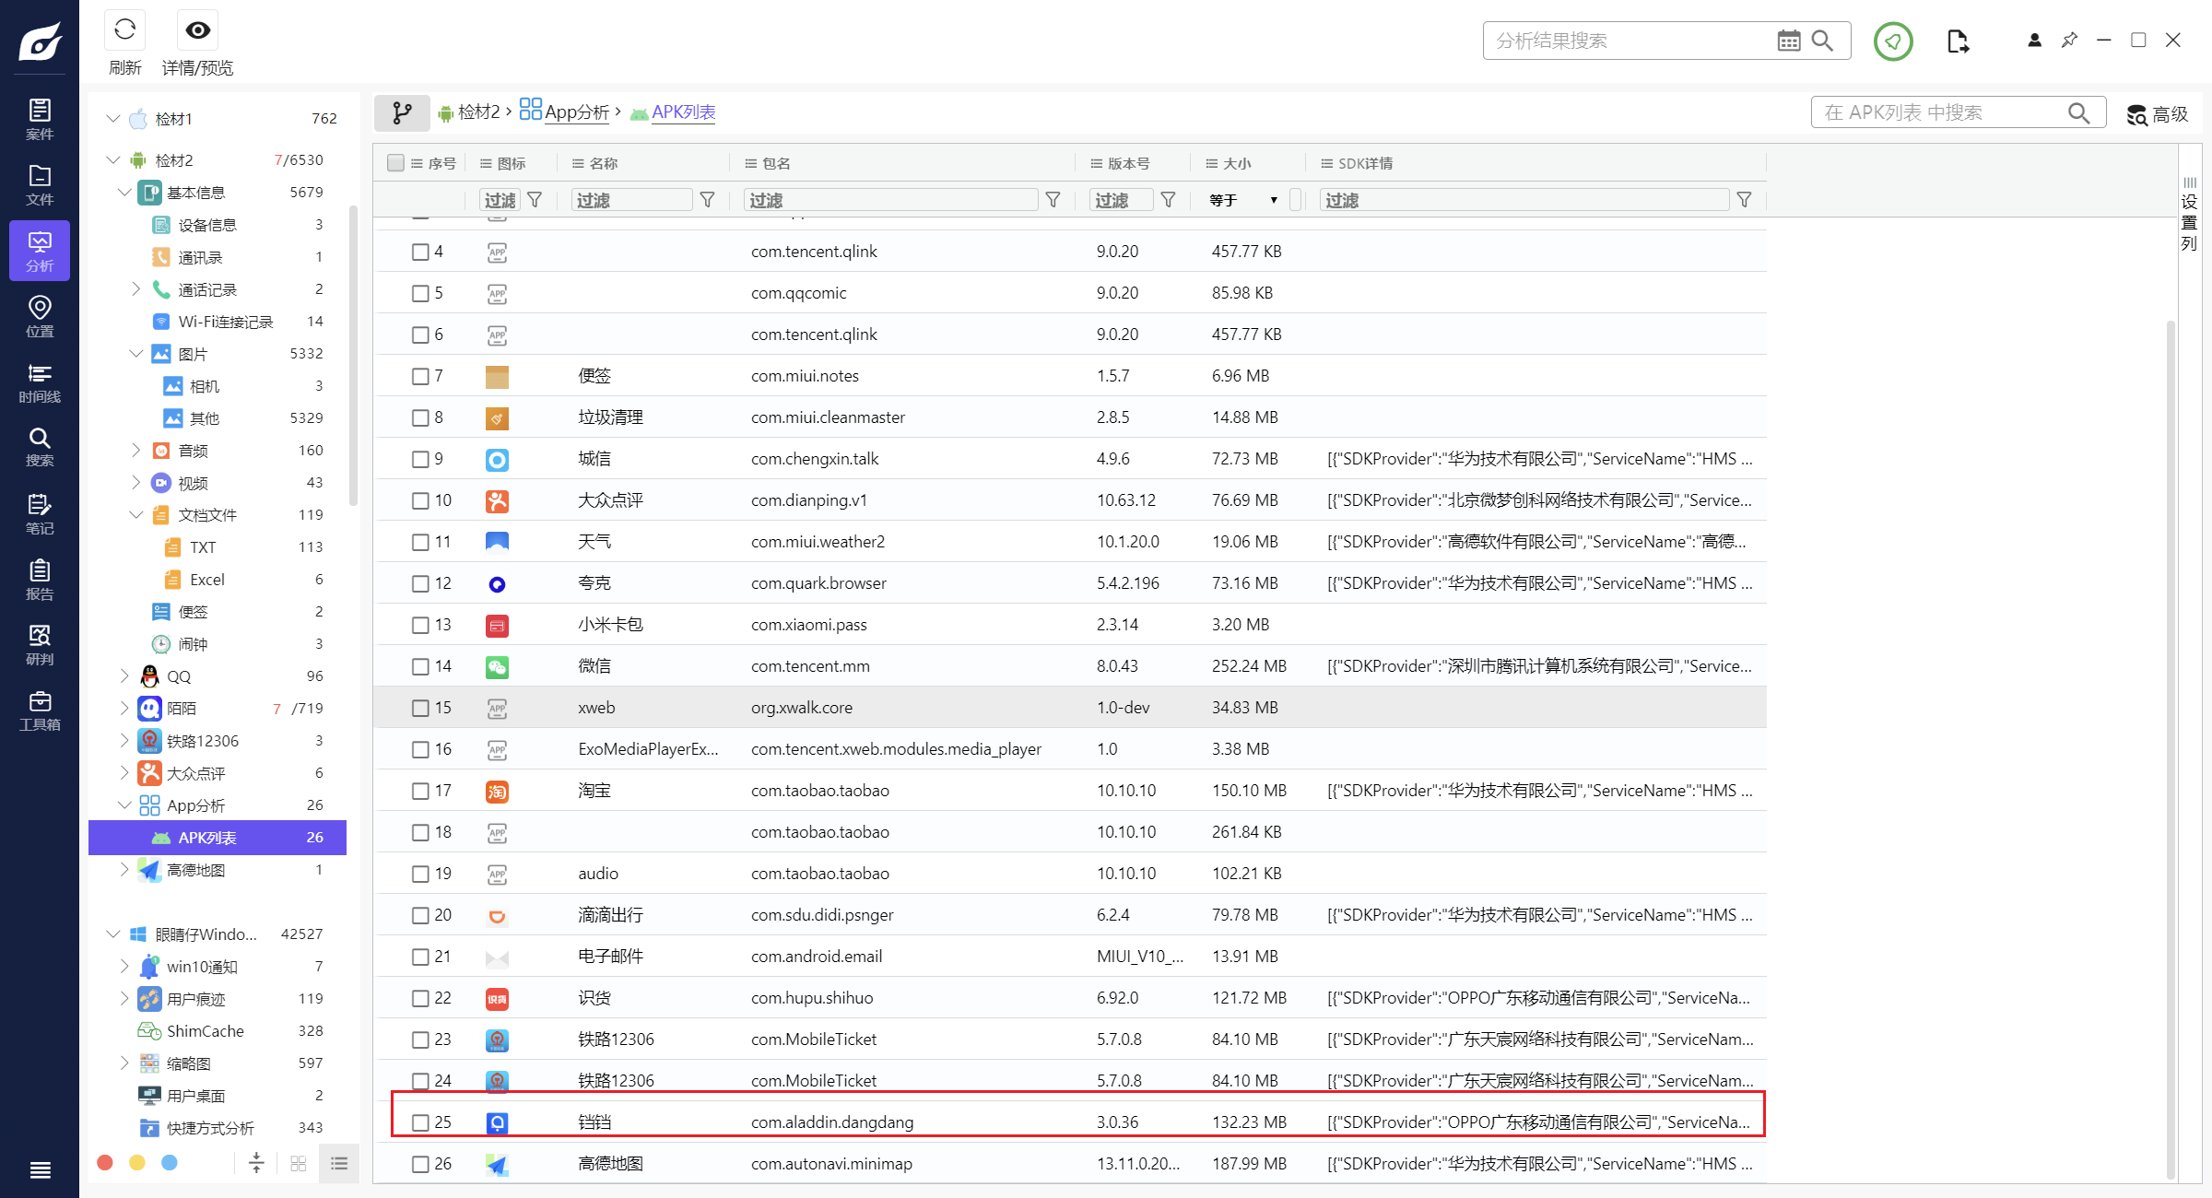Click the 刷新 refresh icon
The image size is (2212, 1198).
[124, 29]
